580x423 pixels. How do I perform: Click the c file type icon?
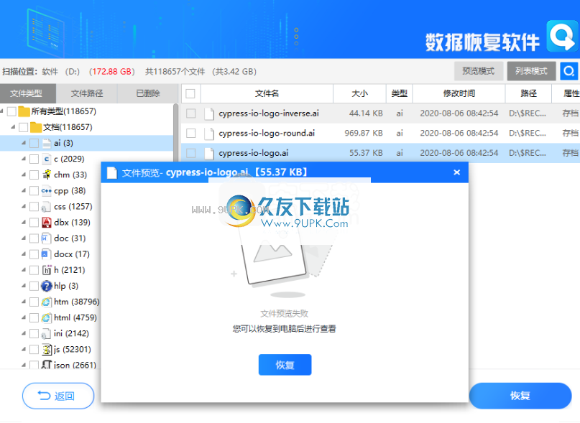pyautogui.click(x=46, y=159)
